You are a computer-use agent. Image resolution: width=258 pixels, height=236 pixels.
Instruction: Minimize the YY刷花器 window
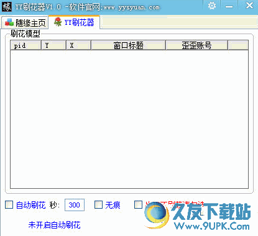[x=229, y=6]
